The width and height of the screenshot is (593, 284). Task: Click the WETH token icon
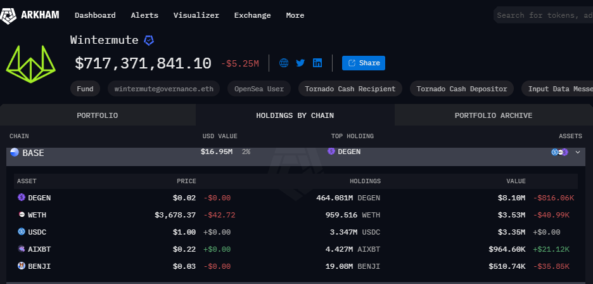[22, 215]
